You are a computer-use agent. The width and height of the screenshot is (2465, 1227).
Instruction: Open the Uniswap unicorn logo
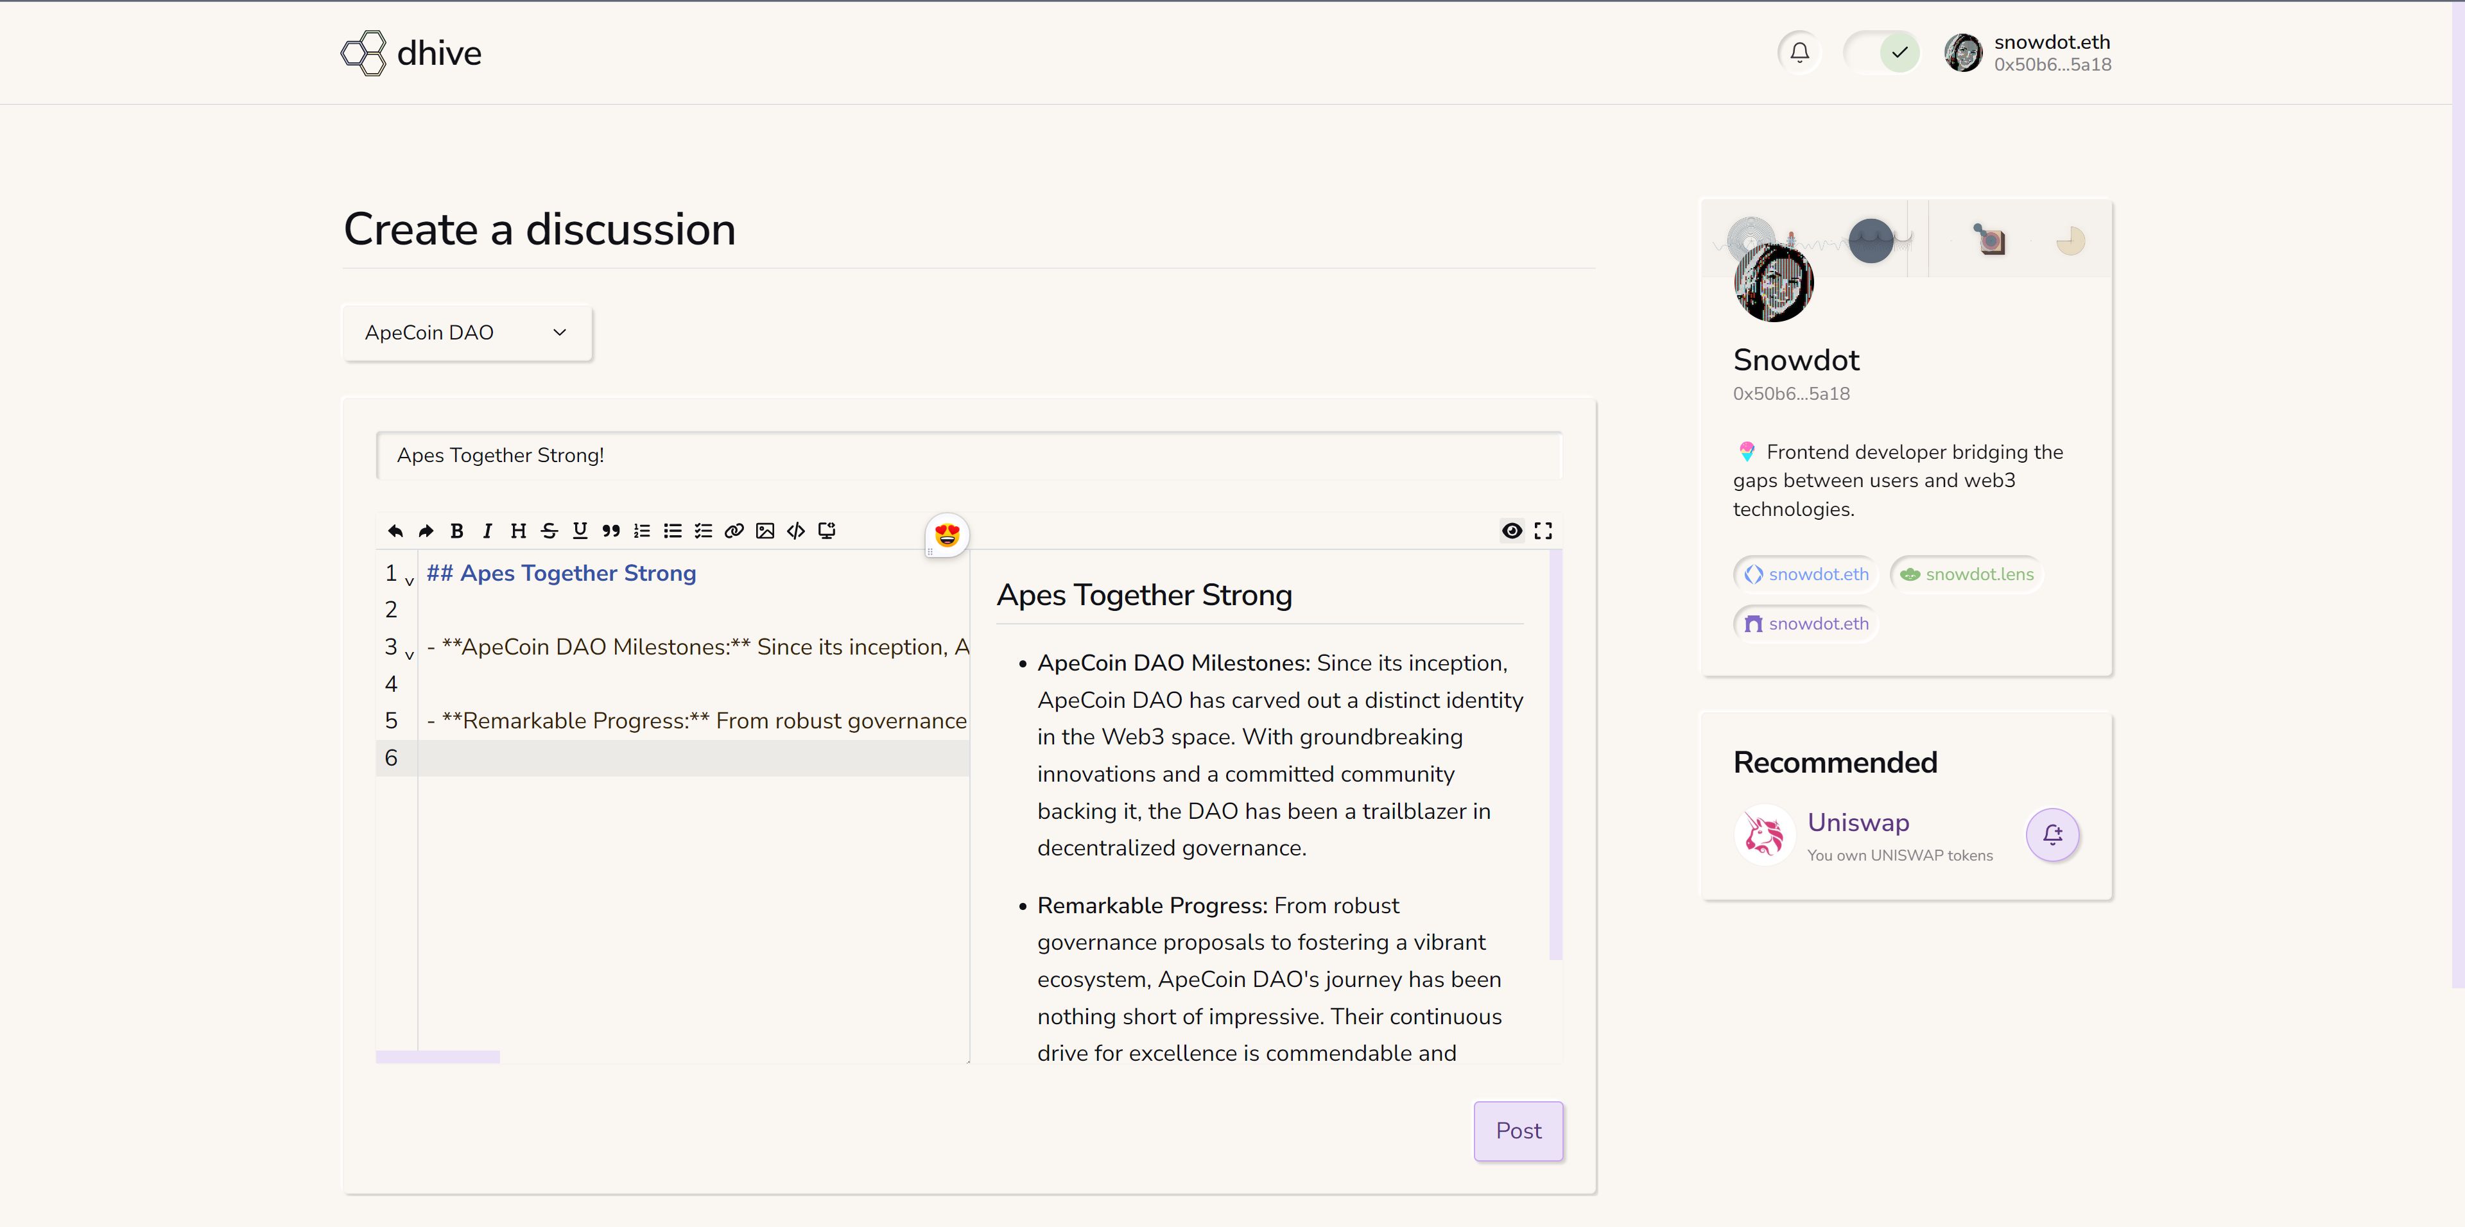coord(1765,835)
